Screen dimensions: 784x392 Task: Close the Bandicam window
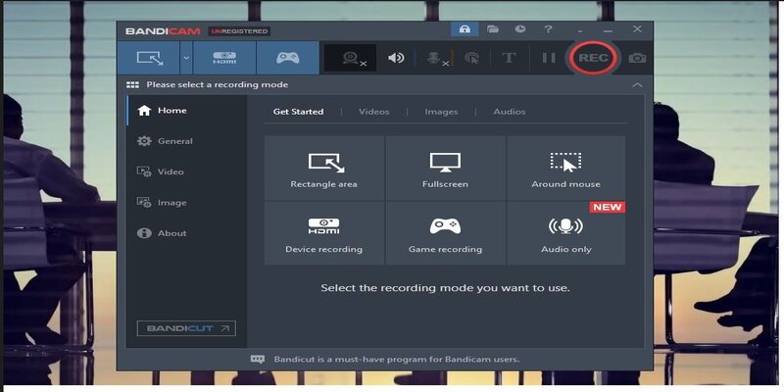tap(637, 29)
